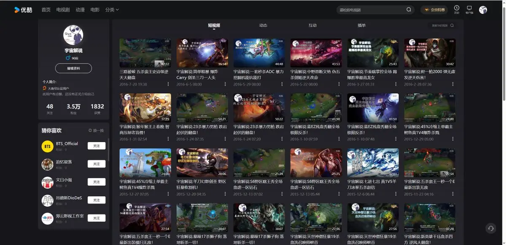Open thumbnail of 简单粗暴 爆炸Carry 剑圣 video
Viewport: 506px width, 245px height.
click(202, 53)
